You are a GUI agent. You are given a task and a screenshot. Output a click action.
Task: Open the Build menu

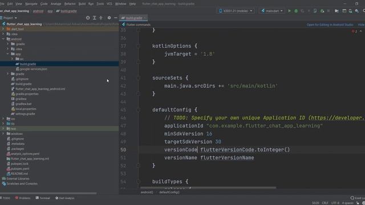82,4
